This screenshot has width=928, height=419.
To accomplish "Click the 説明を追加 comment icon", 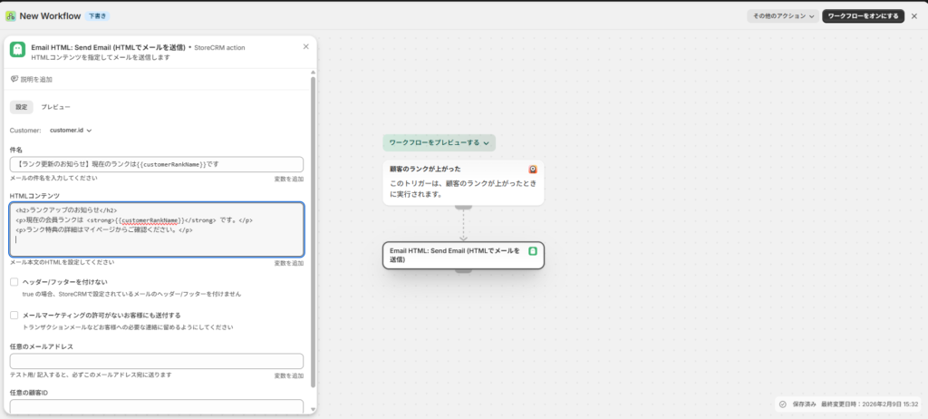I will (x=14, y=79).
